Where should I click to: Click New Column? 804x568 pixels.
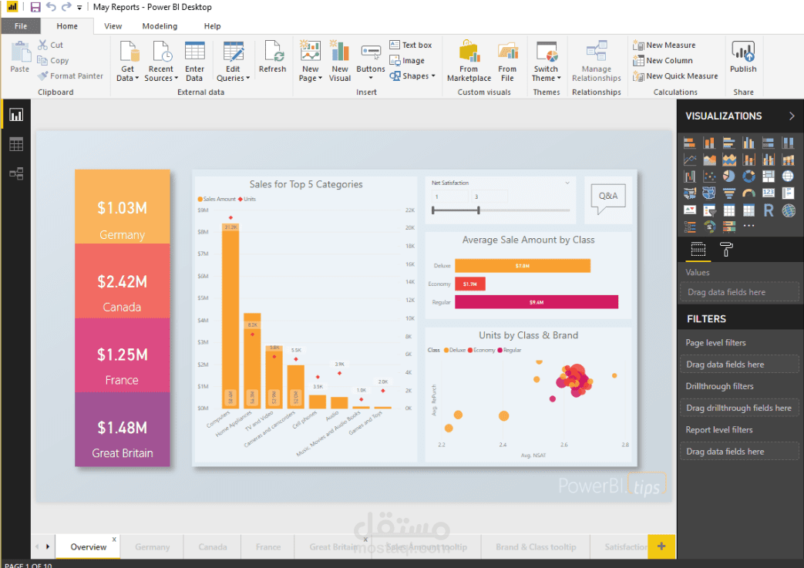tap(663, 60)
